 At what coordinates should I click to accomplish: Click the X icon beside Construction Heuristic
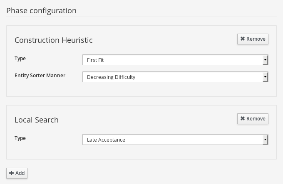243,39
